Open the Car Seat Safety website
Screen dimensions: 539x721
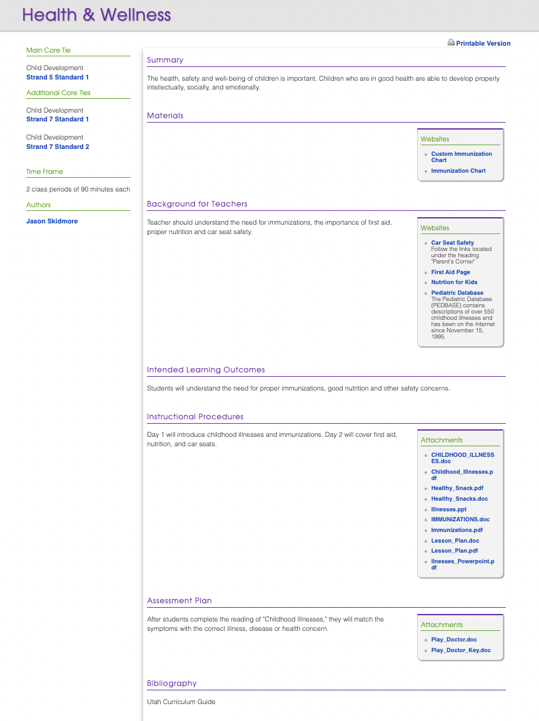453,243
